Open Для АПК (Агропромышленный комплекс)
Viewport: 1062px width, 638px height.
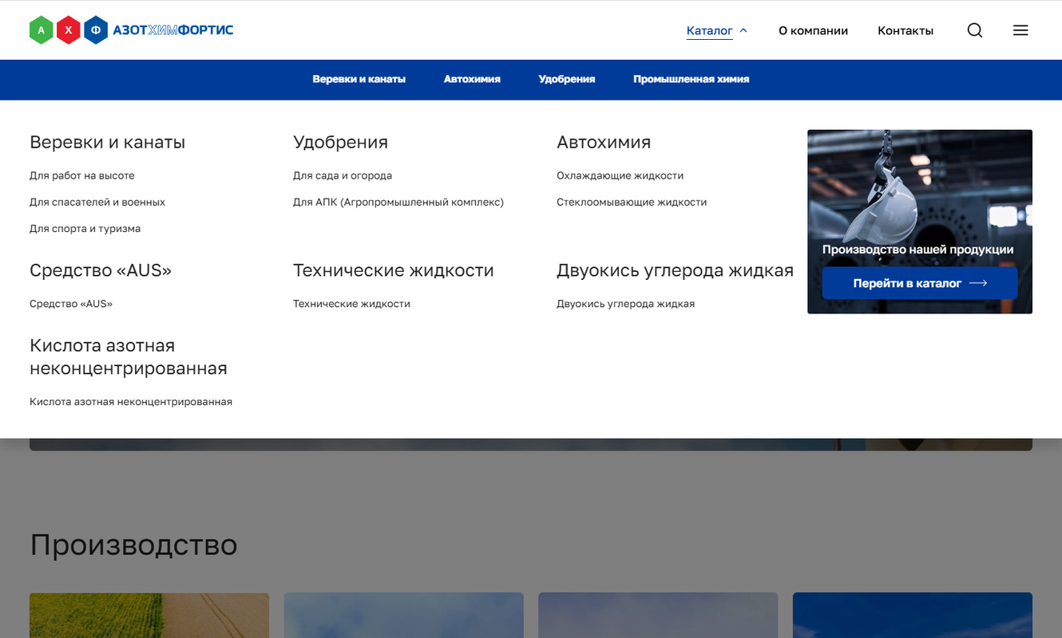coord(398,202)
